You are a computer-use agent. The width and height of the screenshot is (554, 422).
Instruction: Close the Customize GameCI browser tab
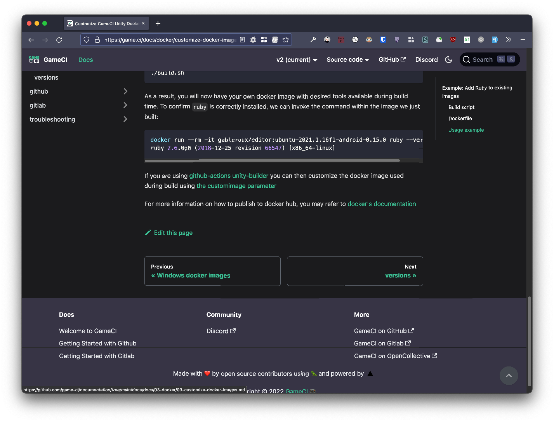pyautogui.click(x=143, y=23)
